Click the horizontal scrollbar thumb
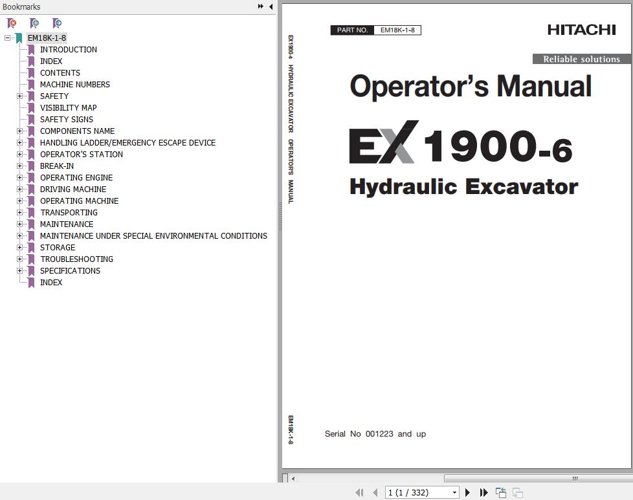The width and height of the screenshot is (633, 500). (538, 479)
